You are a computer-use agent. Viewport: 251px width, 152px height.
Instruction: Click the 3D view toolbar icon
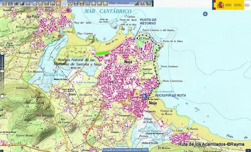(143, 4)
